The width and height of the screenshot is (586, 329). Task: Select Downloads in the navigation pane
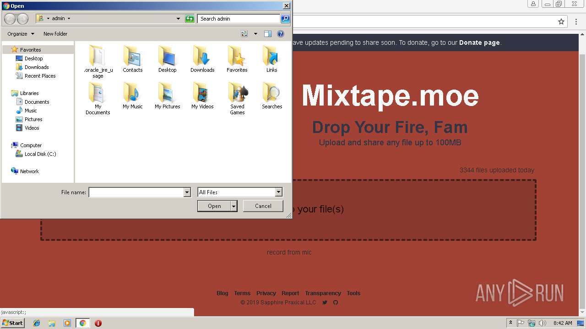[x=37, y=67]
